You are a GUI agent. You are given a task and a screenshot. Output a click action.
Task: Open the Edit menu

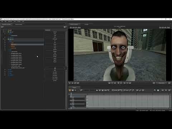5,21
